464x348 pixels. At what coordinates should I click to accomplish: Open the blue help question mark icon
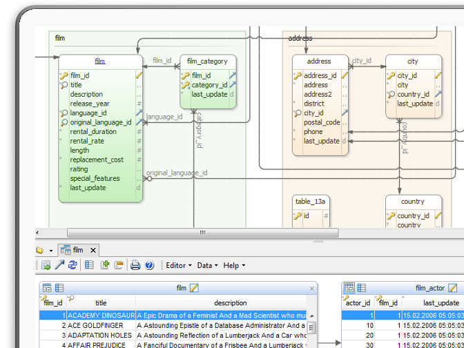pos(148,265)
